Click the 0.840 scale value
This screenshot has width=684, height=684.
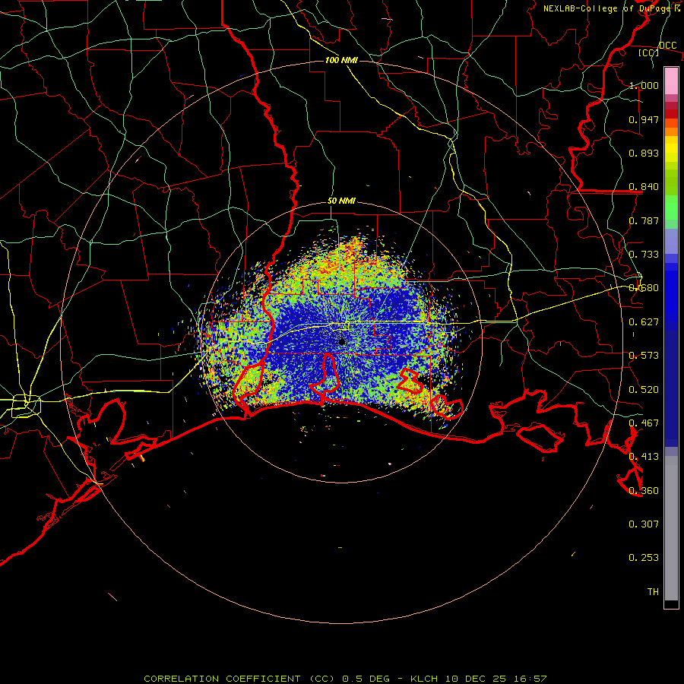coord(644,187)
